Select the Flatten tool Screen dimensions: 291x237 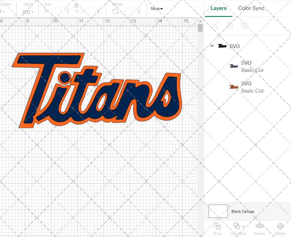pos(280,228)
